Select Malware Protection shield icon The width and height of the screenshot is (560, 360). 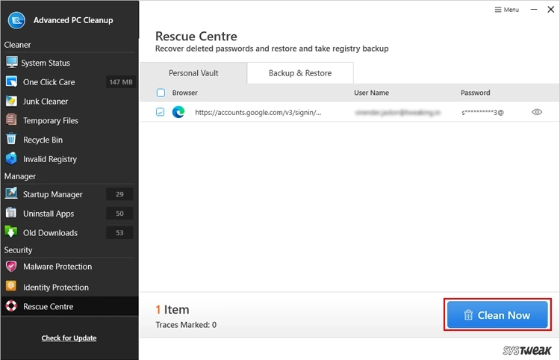tap(11, 267)
